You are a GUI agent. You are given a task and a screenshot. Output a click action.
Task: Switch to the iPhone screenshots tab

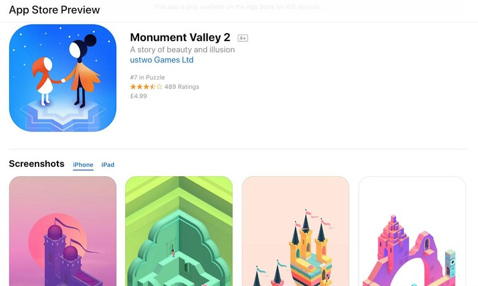83,165
